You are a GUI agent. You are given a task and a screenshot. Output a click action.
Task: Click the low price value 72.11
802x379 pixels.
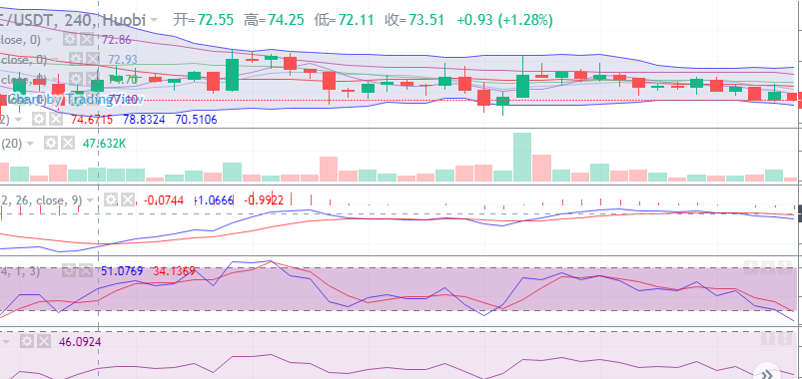coord(356,20)
